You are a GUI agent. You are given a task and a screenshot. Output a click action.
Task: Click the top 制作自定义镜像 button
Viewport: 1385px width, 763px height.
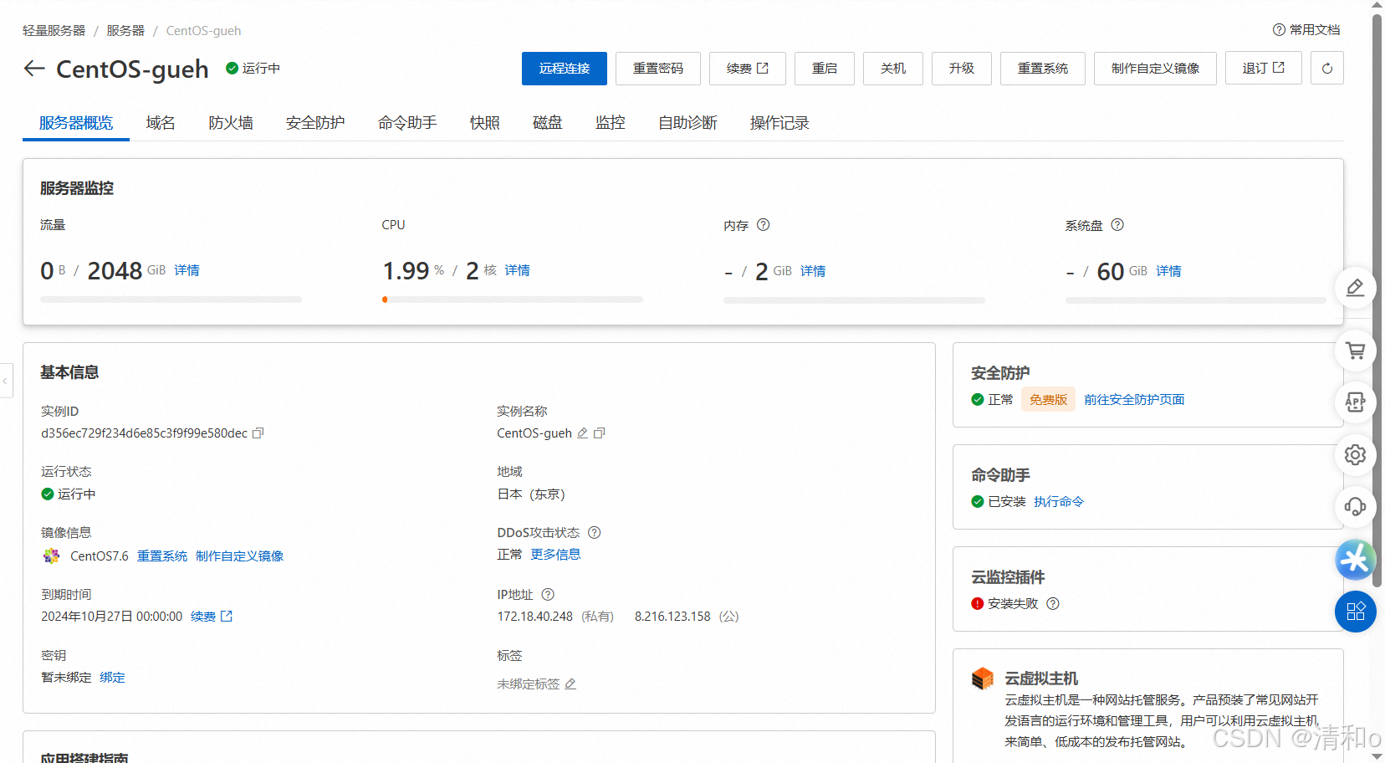[x=1156, y=69]
